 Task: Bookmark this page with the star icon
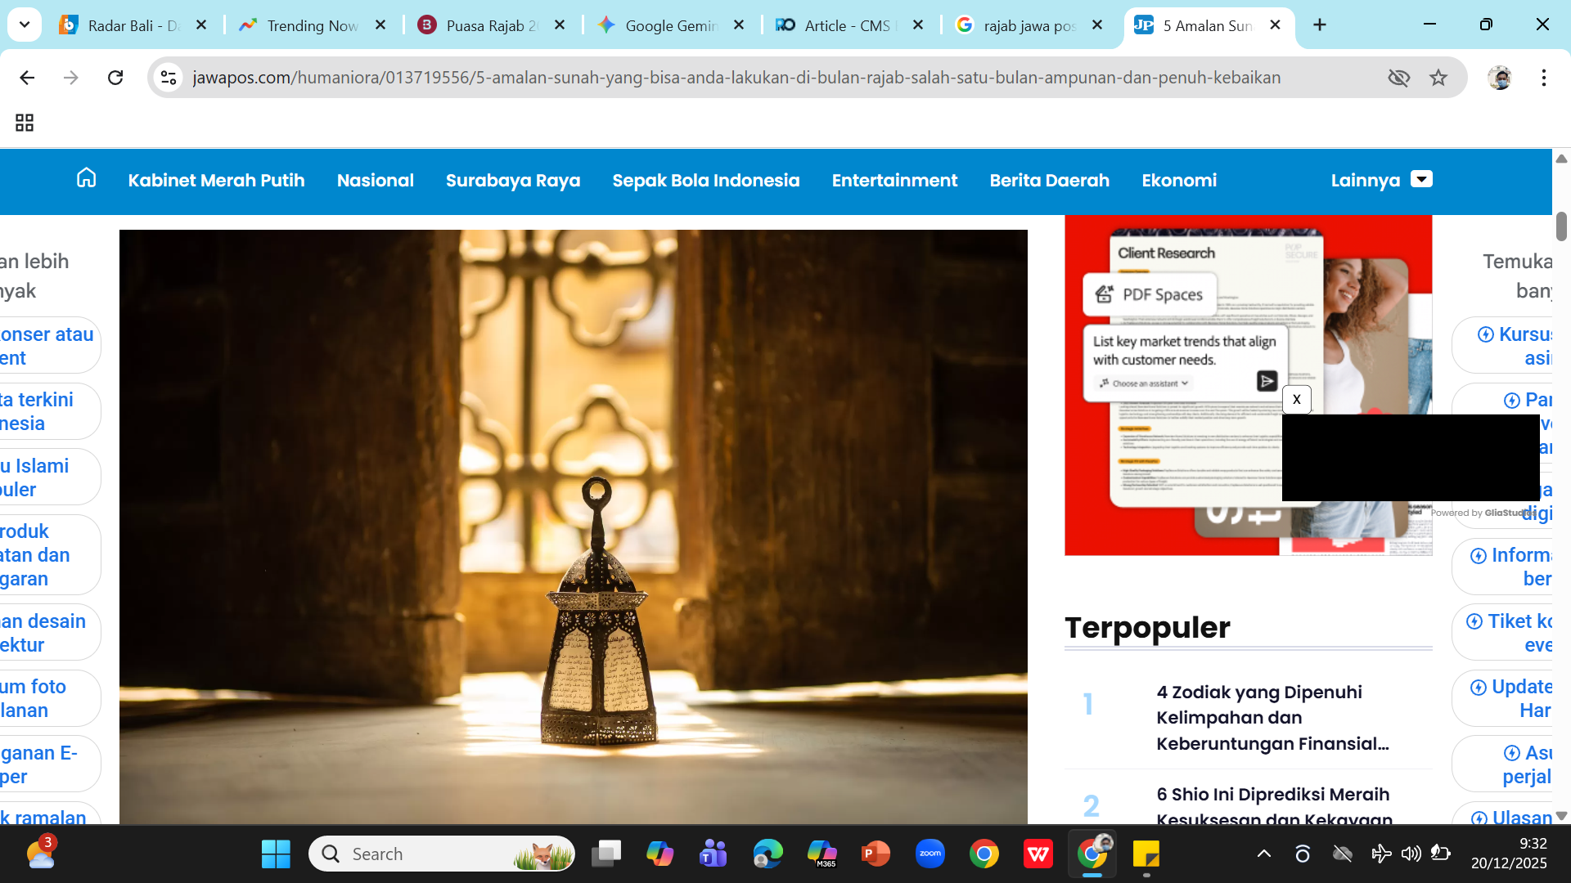click(x=1438, y=78)
